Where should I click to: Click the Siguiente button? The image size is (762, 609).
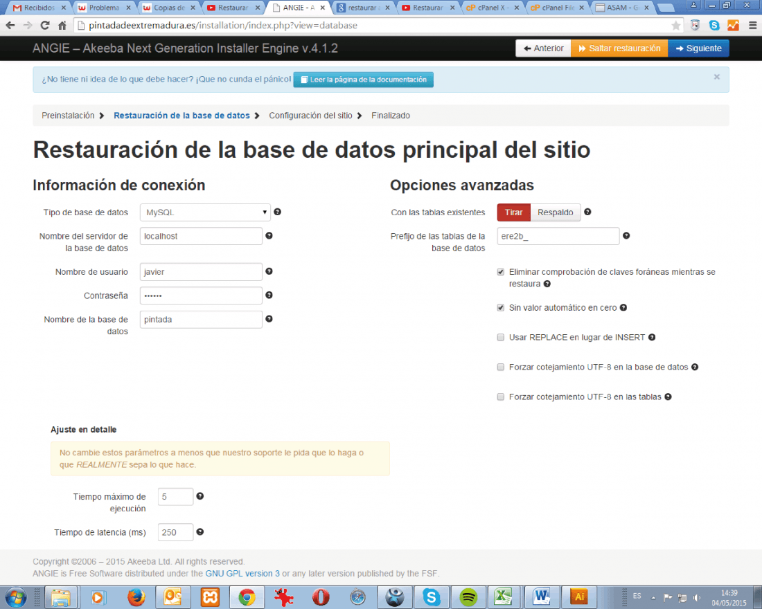coord(698,48)
